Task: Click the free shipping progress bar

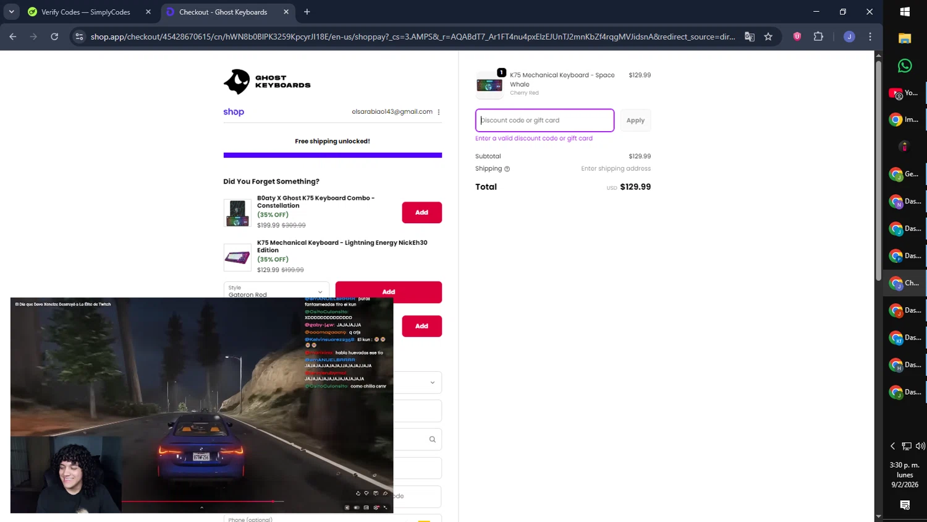Action: coord(332,155)
